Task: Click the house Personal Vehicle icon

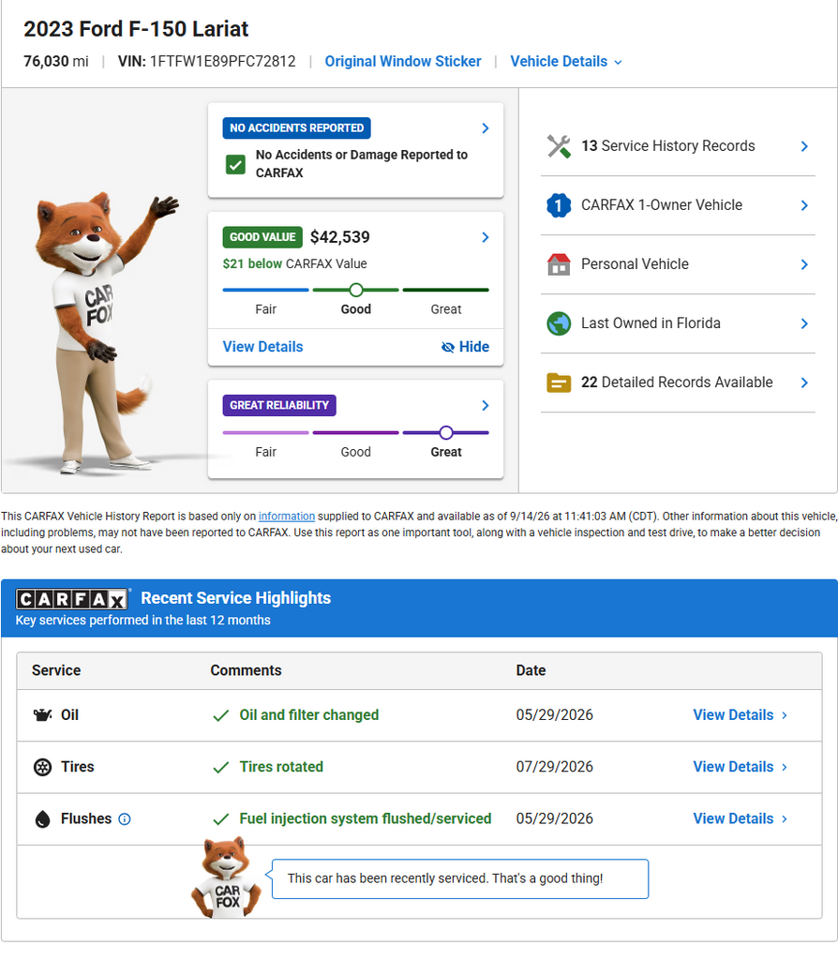Action: [x=559, y=264]
